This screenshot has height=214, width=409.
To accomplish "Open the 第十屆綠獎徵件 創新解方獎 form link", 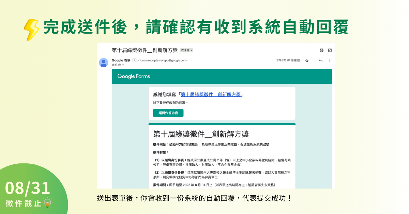I will coord(210,94).
